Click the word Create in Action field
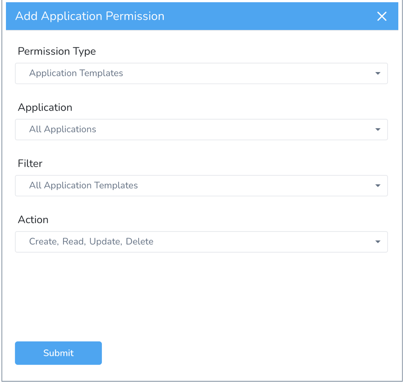The image size is (405, 382). (x=43, y=242)
